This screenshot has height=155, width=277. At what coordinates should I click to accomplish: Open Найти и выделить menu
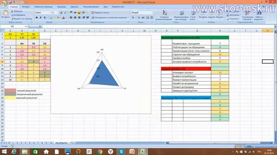click(x=259, y=15)
